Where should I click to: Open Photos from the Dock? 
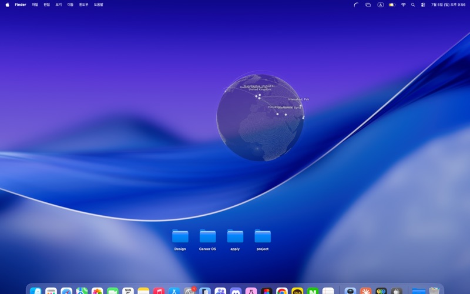[x=97, y=291]
